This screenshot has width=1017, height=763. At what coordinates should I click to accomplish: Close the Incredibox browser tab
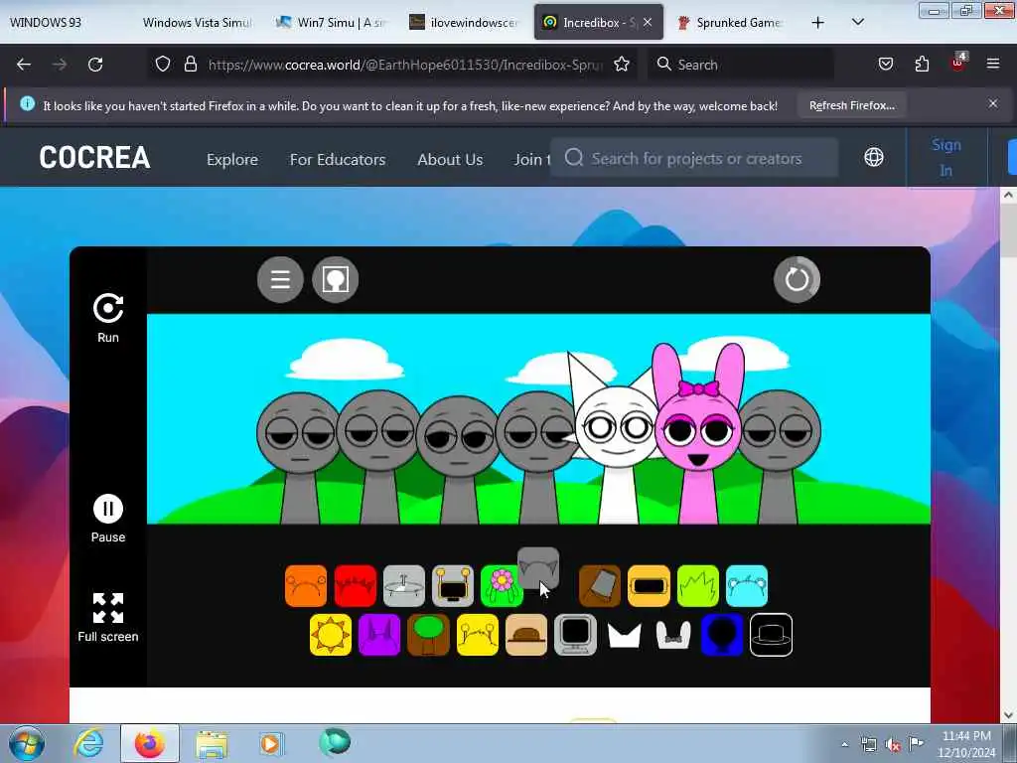click(648, 22)
